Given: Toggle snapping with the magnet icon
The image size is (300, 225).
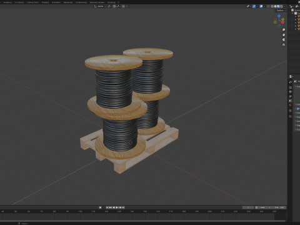Looking at the screenshot, I should click(114, 6).
